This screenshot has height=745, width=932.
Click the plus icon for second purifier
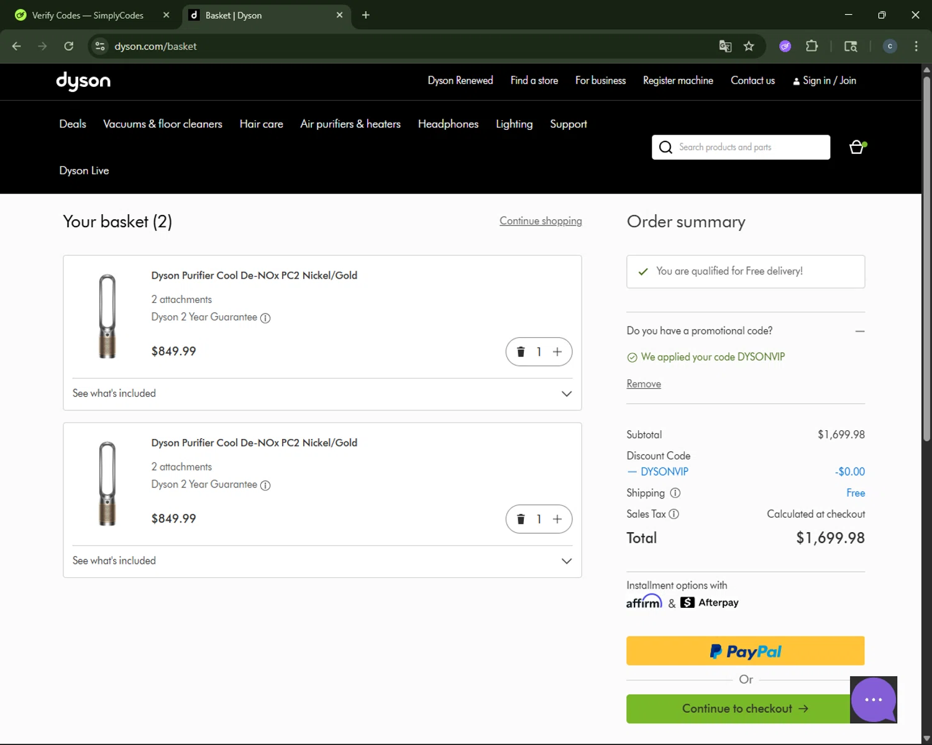coord(557,519)
